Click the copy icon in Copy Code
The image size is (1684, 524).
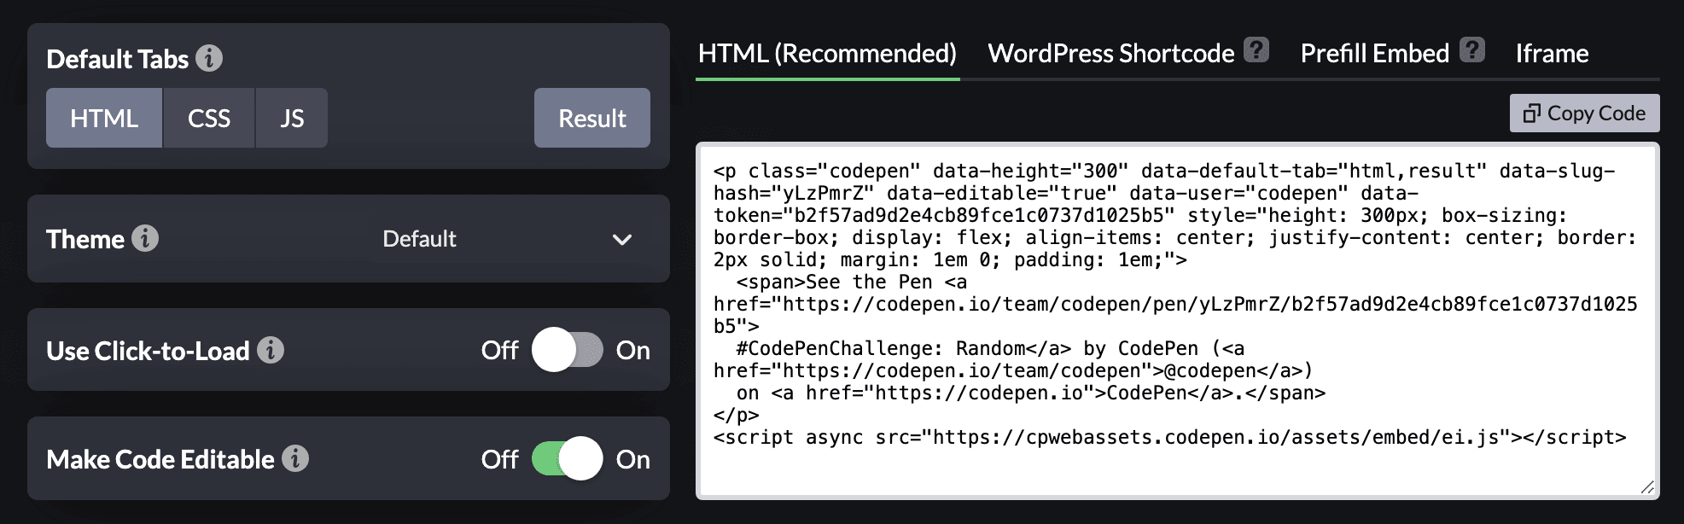(1531, 114)
